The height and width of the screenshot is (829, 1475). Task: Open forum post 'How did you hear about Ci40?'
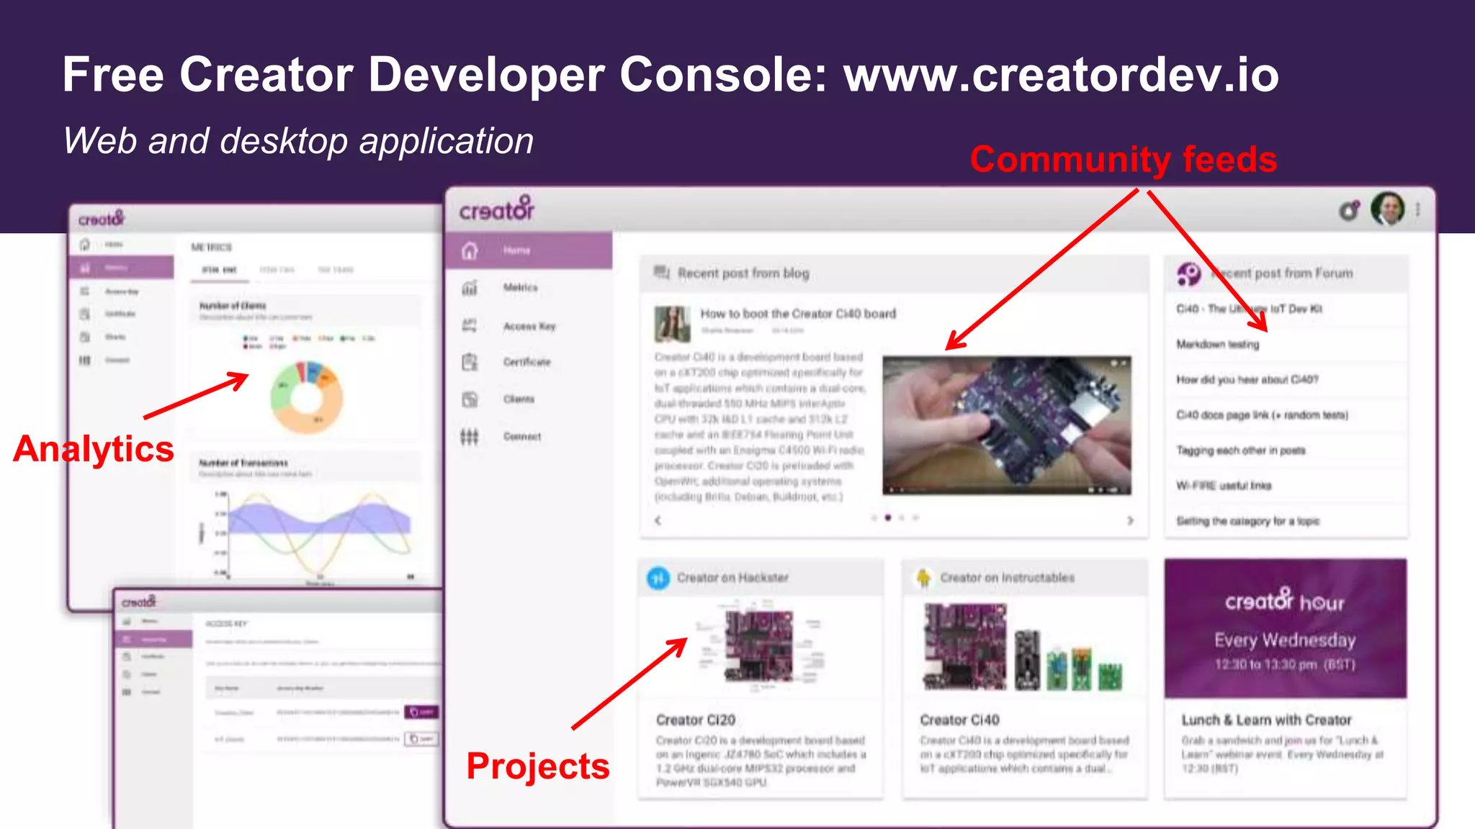tap(1247, 379)
